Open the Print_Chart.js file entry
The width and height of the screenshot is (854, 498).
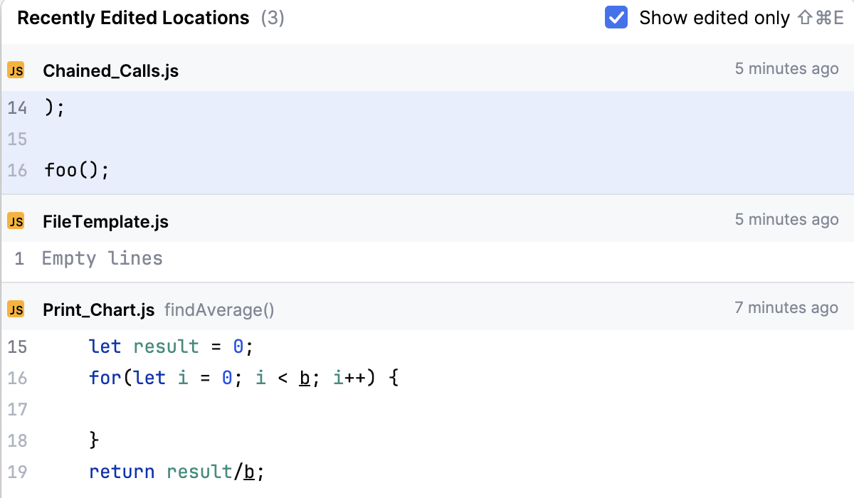tap(98, 309)
